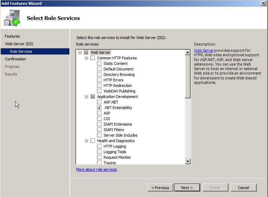Click the Next button
Screen dimensions: 268x197
[x=187, y=188]
